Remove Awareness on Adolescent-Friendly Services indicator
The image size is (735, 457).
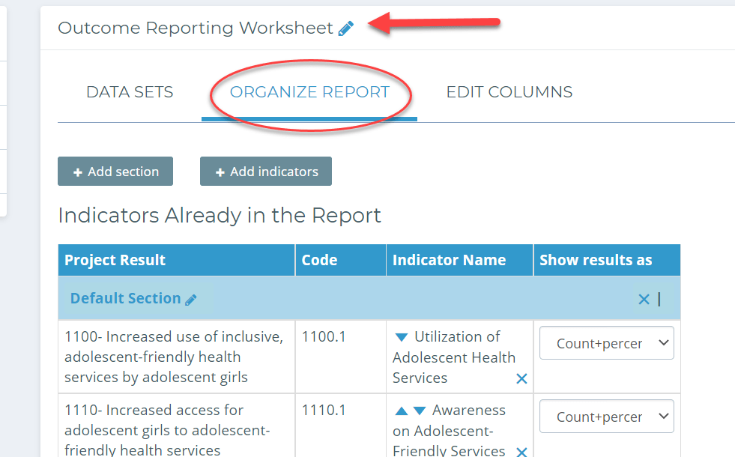click(521, 452)
